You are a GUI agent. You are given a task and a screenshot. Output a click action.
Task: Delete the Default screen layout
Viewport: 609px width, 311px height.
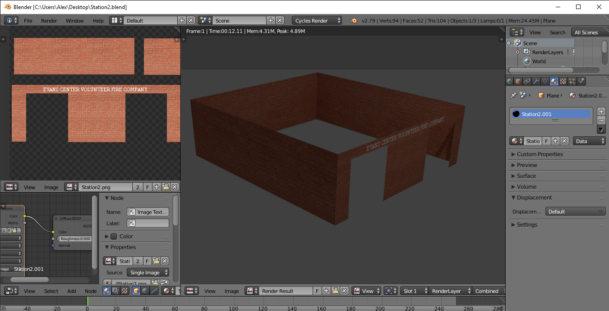[x=191, y=20]
